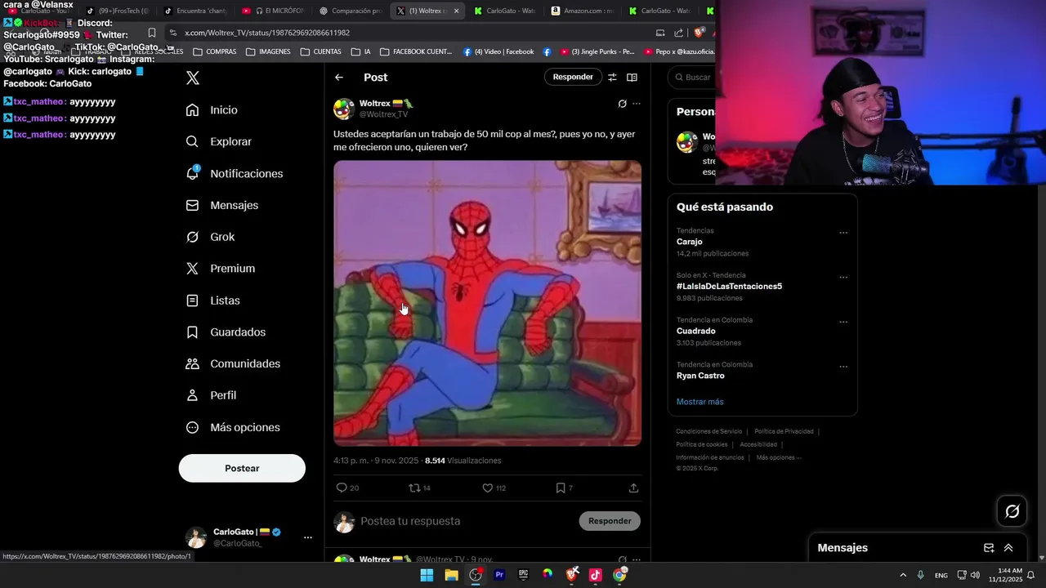Click the X logo home icon
This screenshot has width=1046, height=588.
(x=193, y=78)
